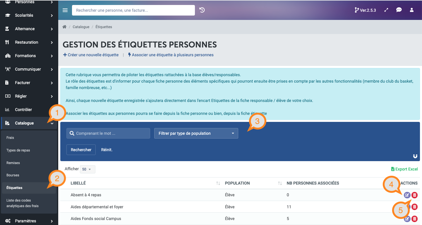Screen dimensions: 422x225
Task: Click the "Absent à 4 repas" row label
Action: pos(86,195)
